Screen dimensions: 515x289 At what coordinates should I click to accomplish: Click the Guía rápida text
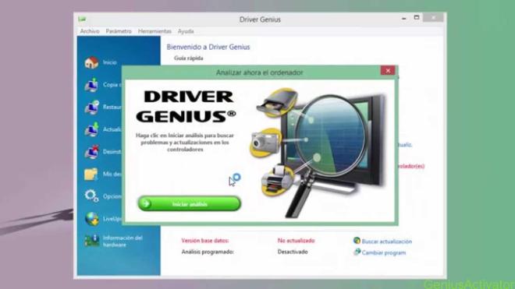[189, 58]
